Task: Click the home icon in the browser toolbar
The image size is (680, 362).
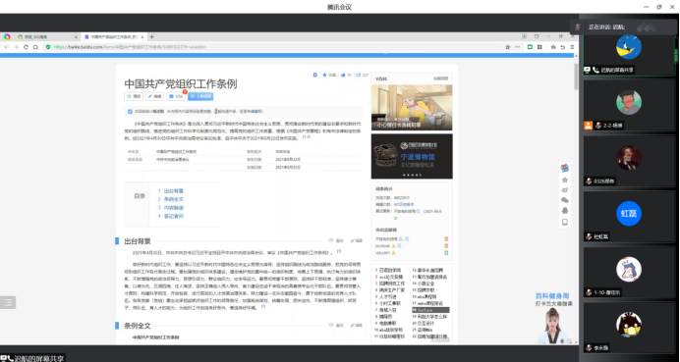Action: click(x=35, y=47)
